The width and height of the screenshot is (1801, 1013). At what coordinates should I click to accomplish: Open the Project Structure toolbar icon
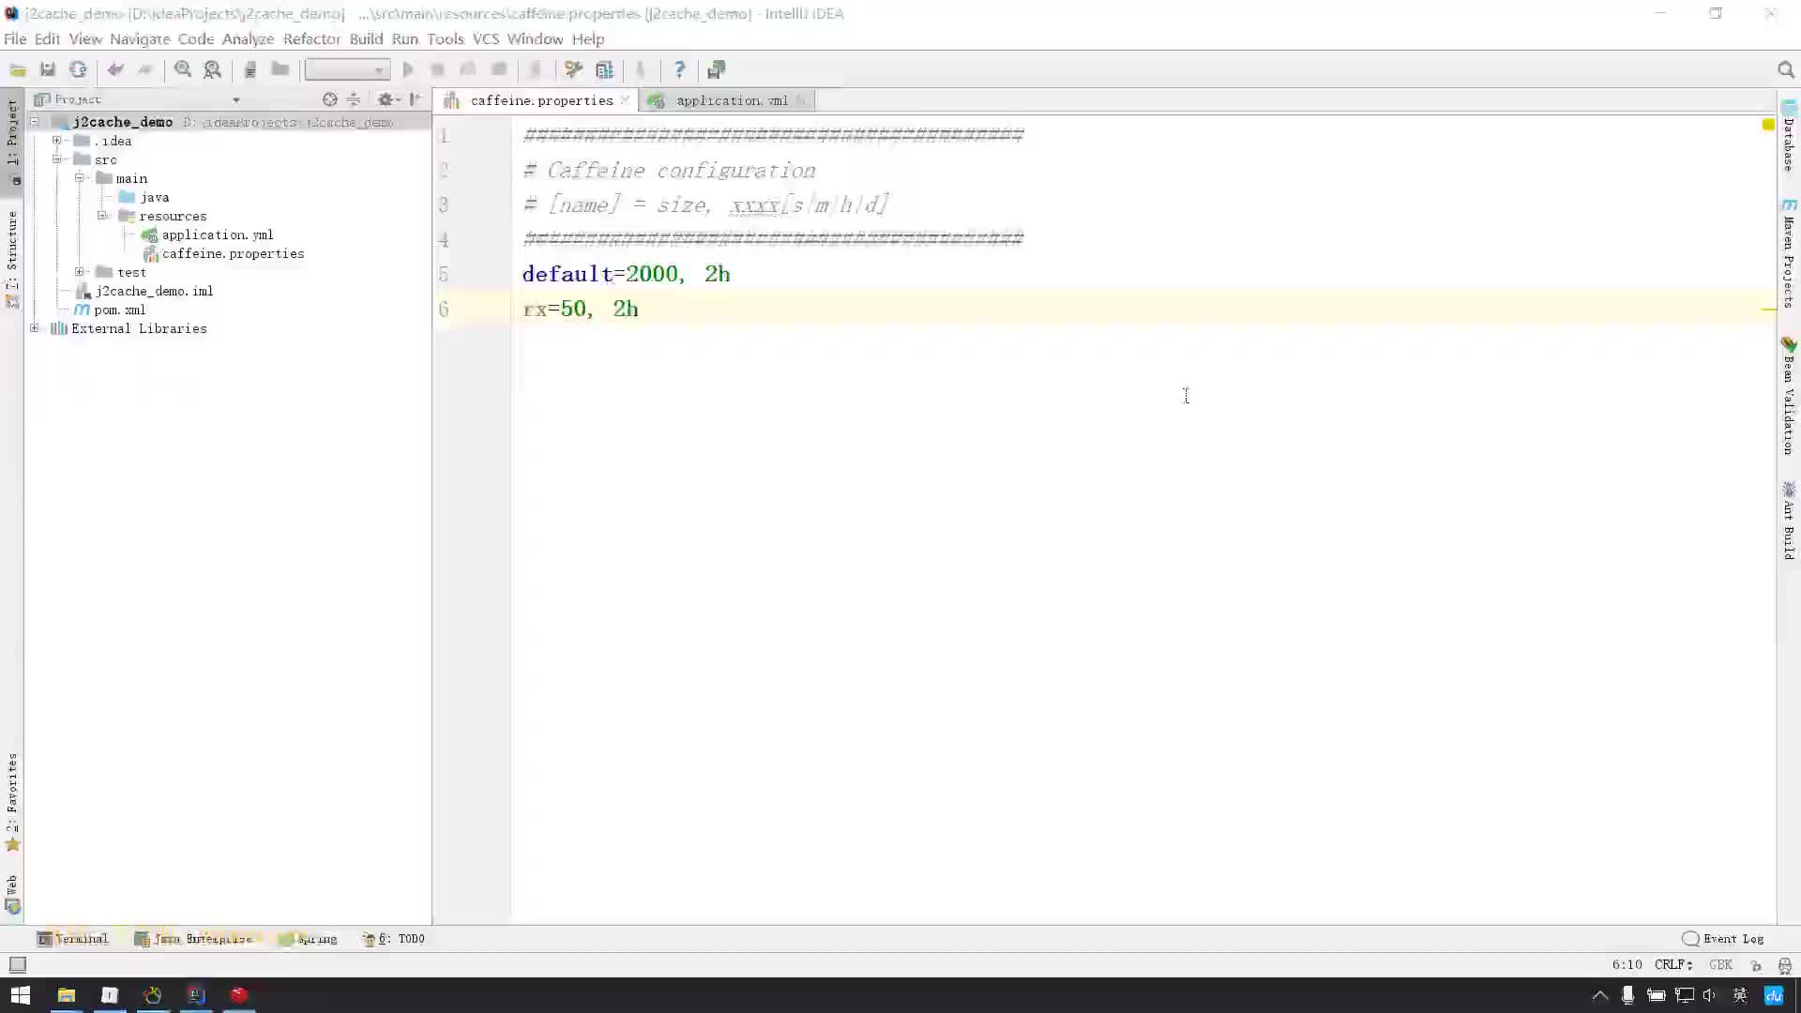(x=605, y=70)
